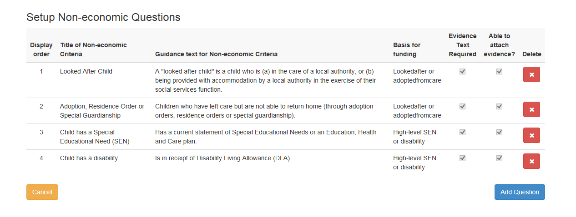Click the Setup Non-economic Questions heading
Screen dimensions: 576x217
coord(103,17)
